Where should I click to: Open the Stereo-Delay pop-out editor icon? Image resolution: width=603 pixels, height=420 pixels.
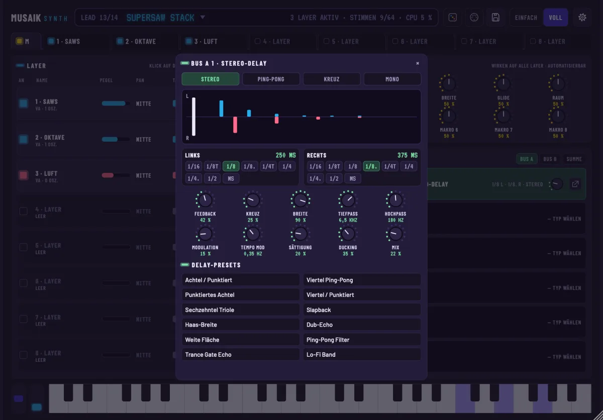point(575,184)
